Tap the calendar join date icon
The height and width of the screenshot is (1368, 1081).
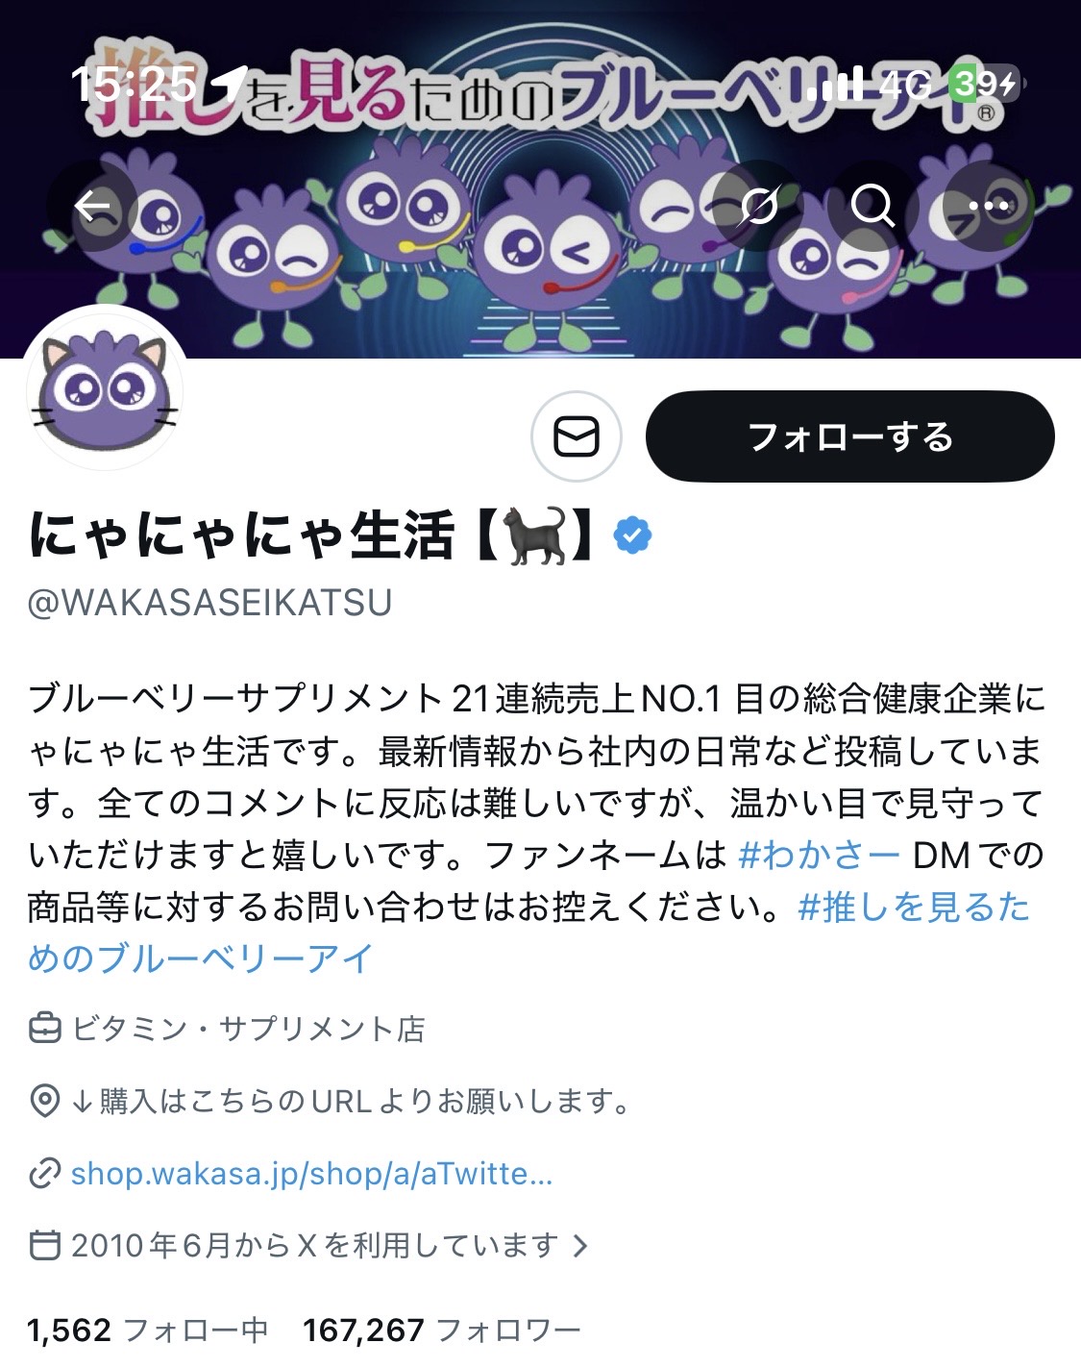[x=44, y=1246]
